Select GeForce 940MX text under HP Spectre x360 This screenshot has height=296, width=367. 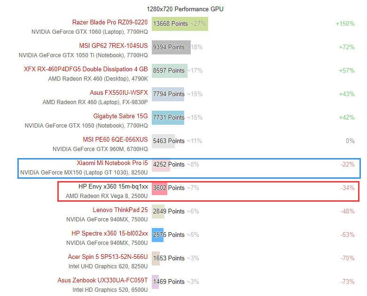(108, 243)
